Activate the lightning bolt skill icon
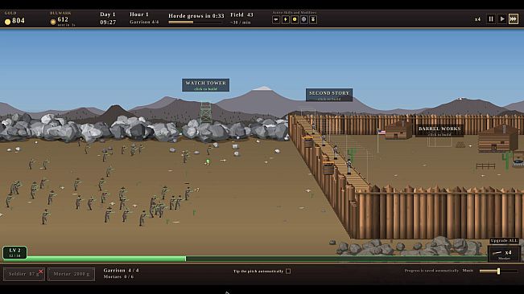The image size is (524, 294). [285, 19]
